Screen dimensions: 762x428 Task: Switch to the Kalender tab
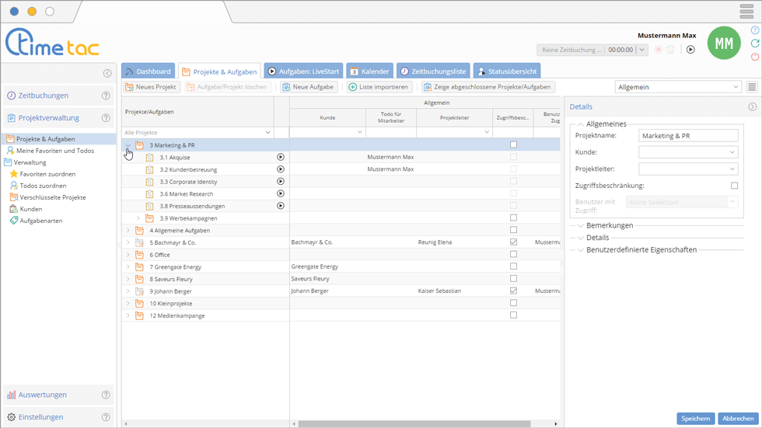[369, 71]
